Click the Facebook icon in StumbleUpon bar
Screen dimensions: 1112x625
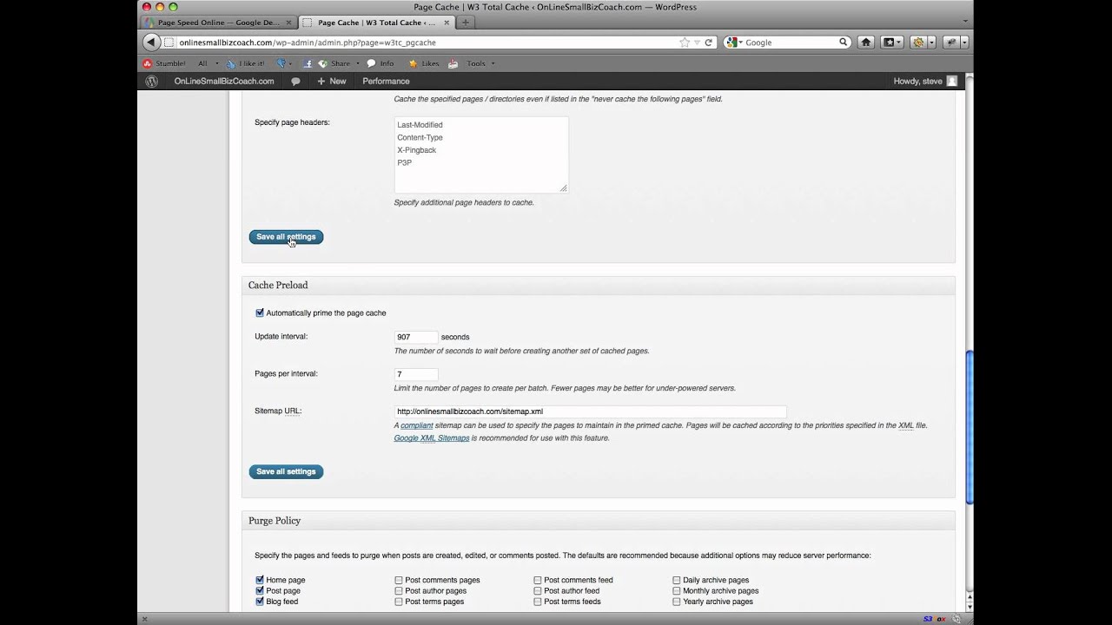tap(308, 63)
